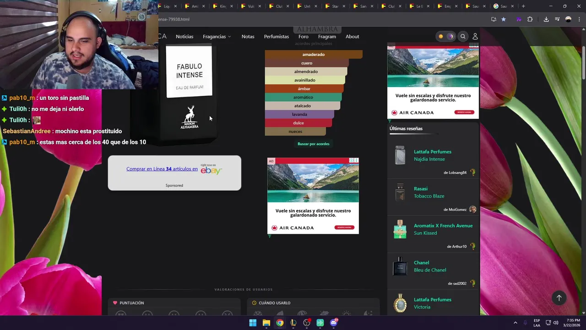Image resolution: width=586 pixels, height=330 pixels.
Task: Open Discord from the taskbar
Action: pyautogui.click(x=334, y=323)
